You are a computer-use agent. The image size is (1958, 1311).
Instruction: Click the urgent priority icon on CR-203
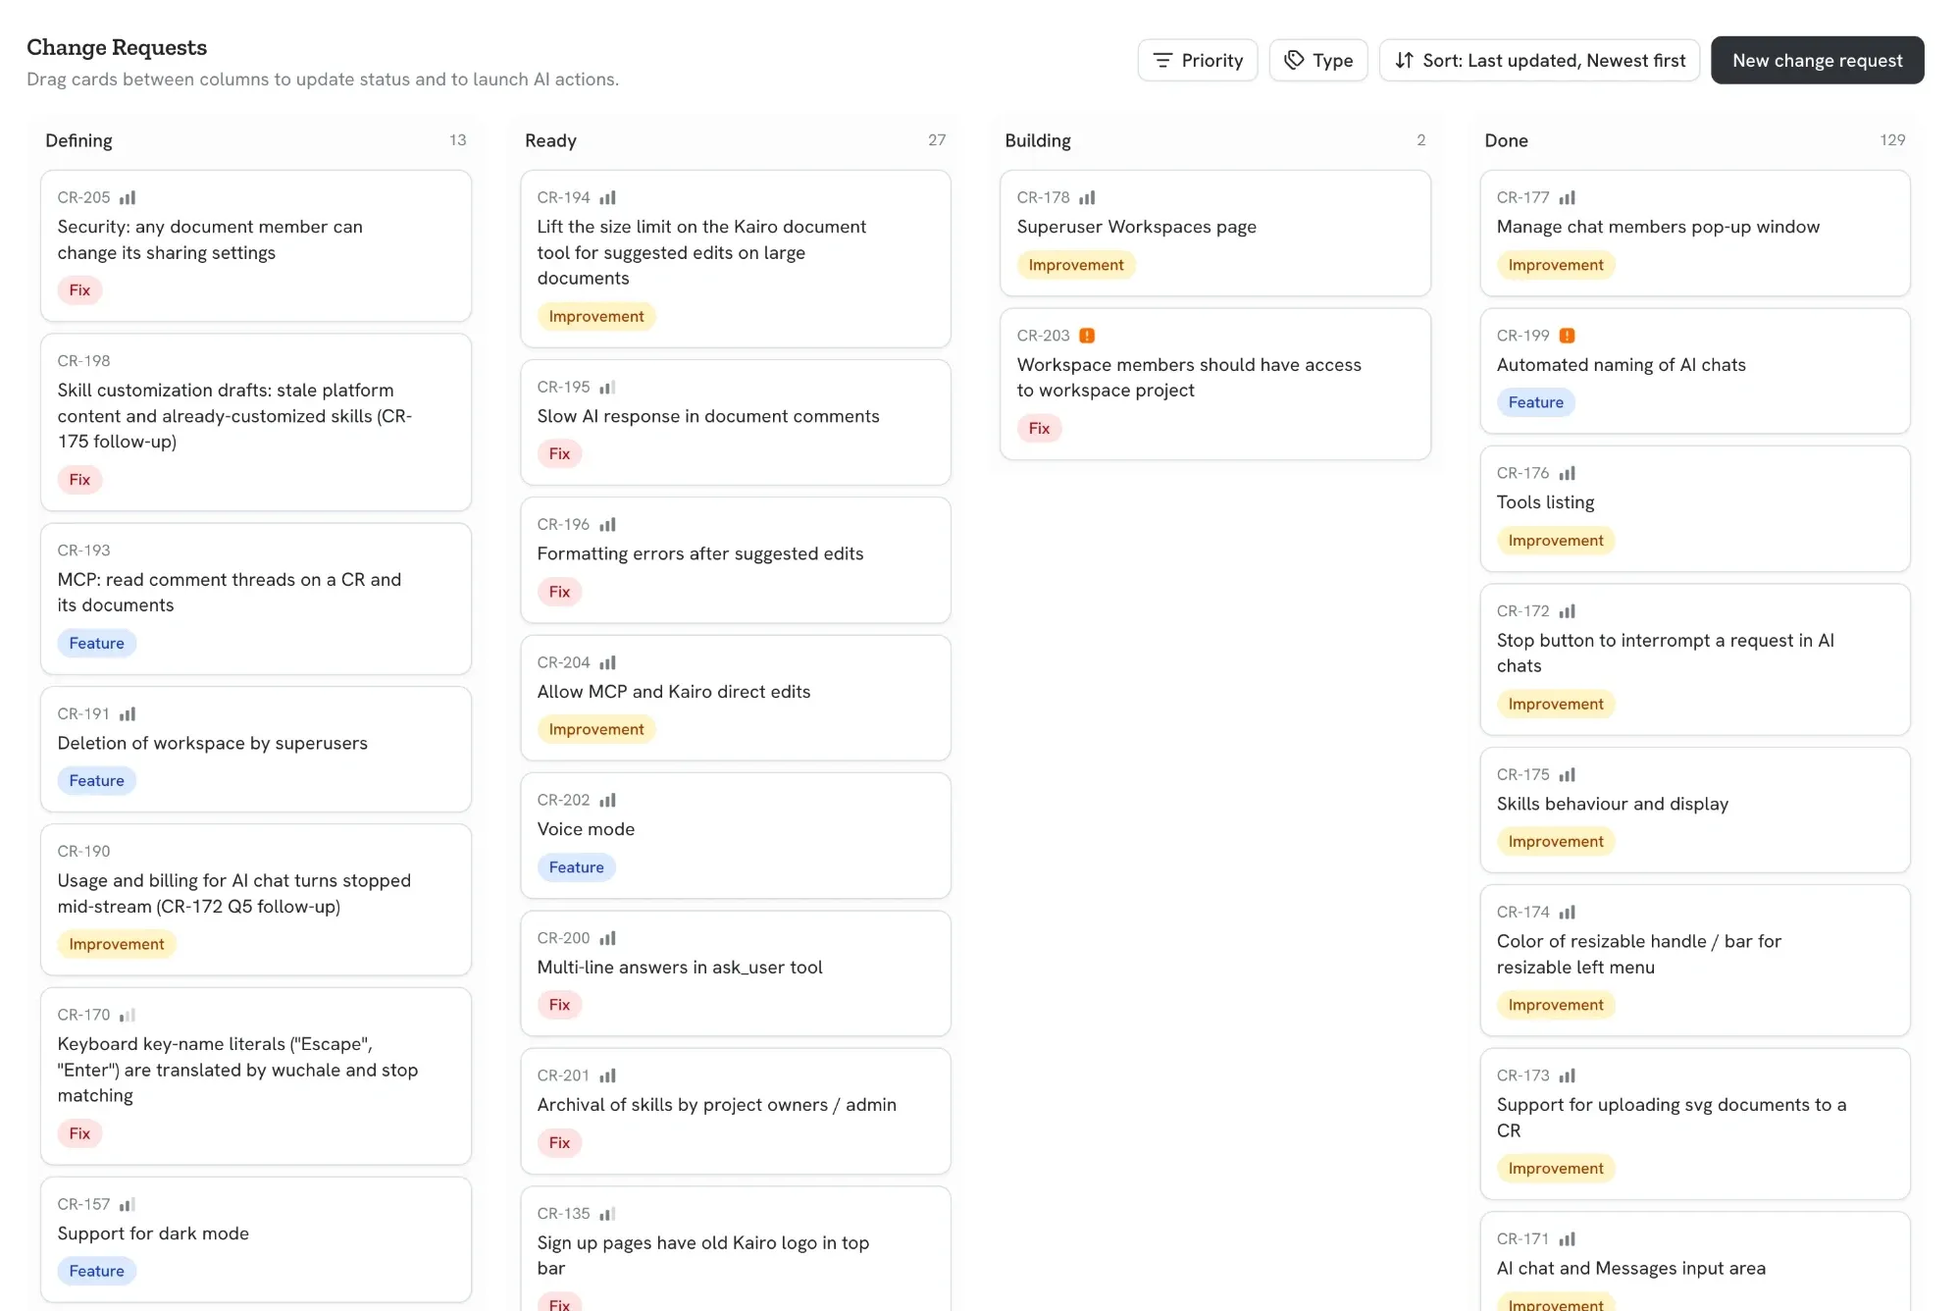click(x=1087, y=336)
